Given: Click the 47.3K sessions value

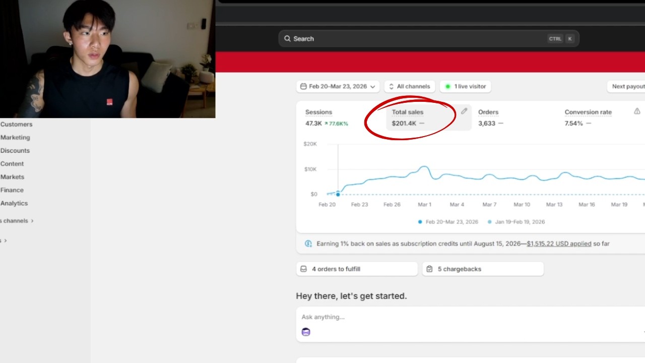Looking at the screenshot, I should 313,124.
